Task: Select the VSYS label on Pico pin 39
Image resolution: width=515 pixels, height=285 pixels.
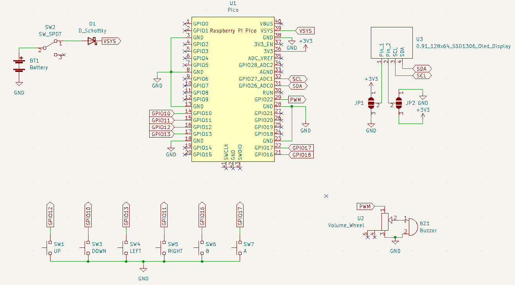Action: coord(305,30)
